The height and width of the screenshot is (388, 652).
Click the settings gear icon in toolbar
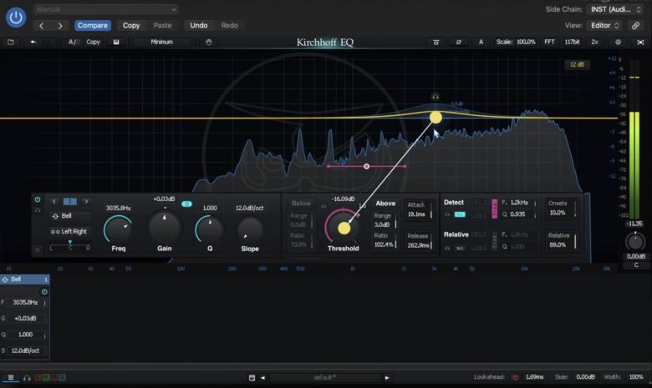(618, 42)
